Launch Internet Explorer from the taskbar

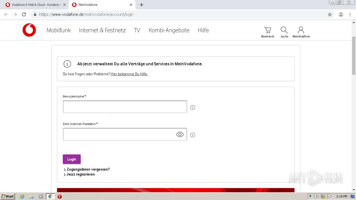22,196
